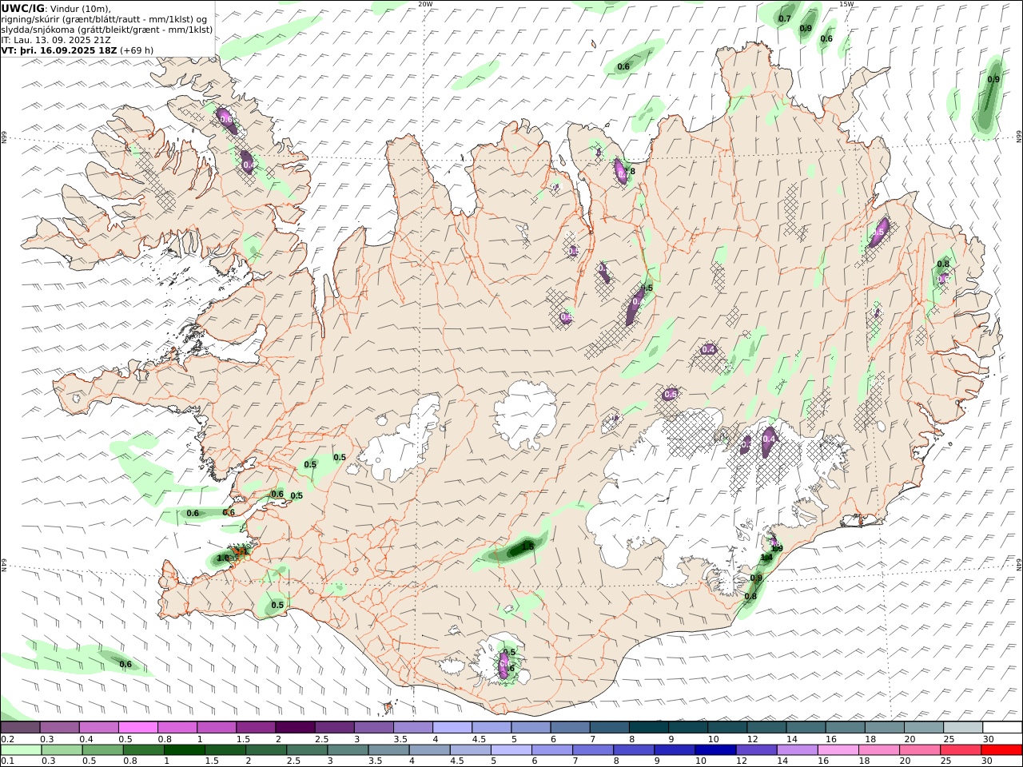Click the 1.9 precipitation value on the map
1023x767 pixels.
[777, 548]
